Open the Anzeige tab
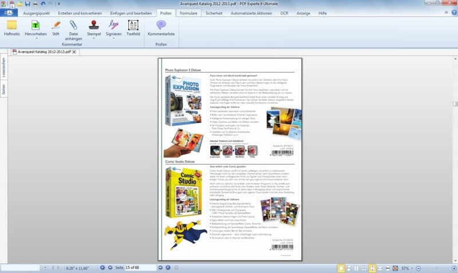Screen dimensions: 458x273 click(x=303, y=13)
